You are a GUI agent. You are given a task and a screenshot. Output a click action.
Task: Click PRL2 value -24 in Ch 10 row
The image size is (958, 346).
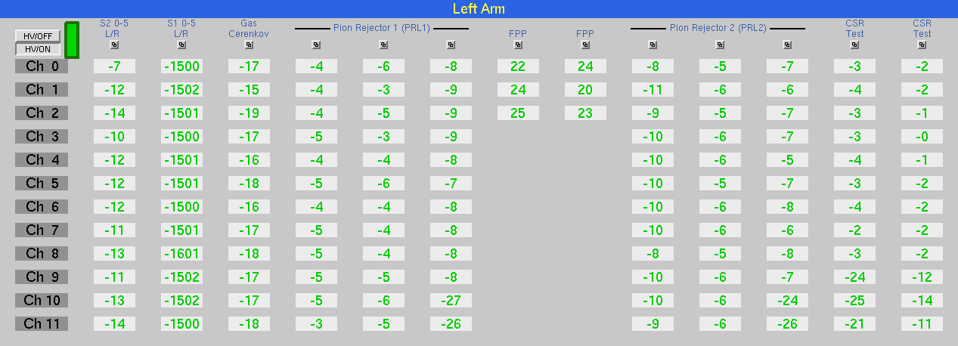787,301
